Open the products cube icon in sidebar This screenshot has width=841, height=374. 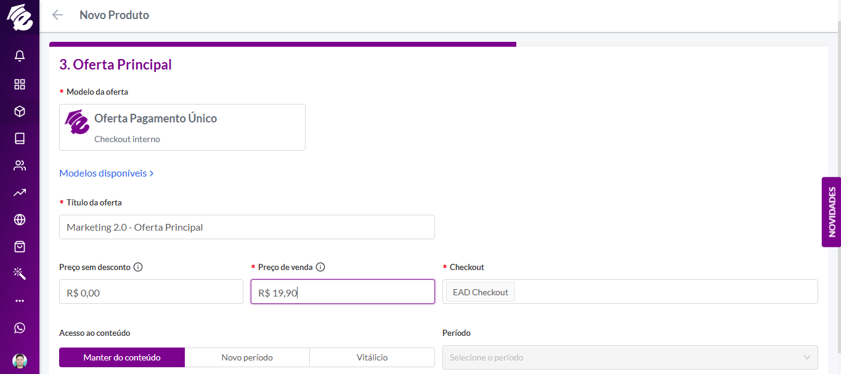click(x=20, y=111)
